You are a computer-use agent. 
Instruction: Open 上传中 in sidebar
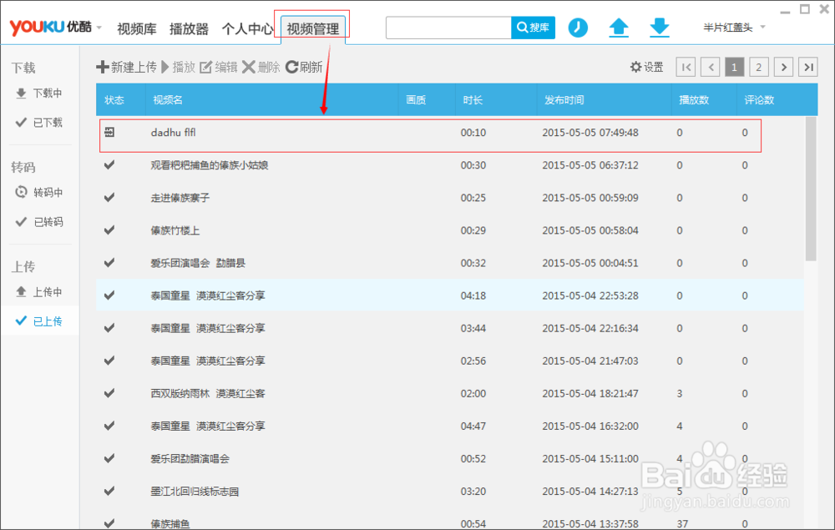click(39, 291)
